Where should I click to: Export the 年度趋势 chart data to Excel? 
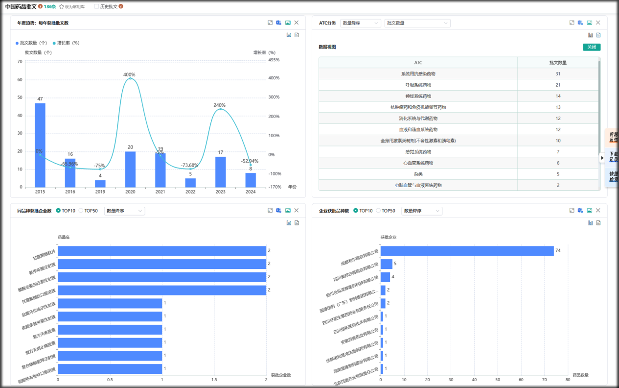[x=279, y=23]
